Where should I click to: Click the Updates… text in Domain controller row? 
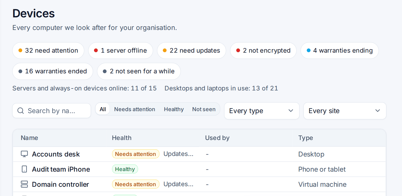[x=178, y=184]
